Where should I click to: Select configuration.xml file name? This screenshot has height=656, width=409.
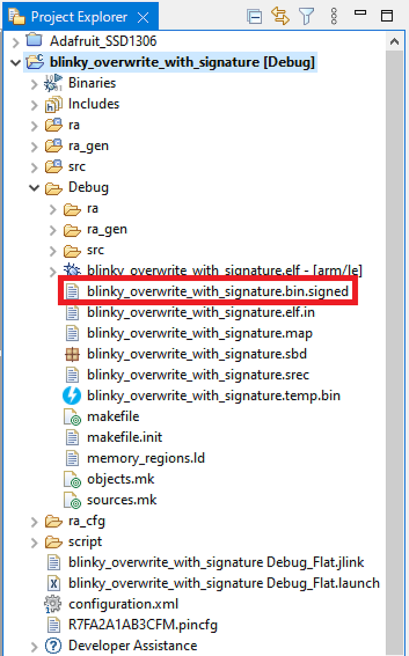[x=123, y=604]
